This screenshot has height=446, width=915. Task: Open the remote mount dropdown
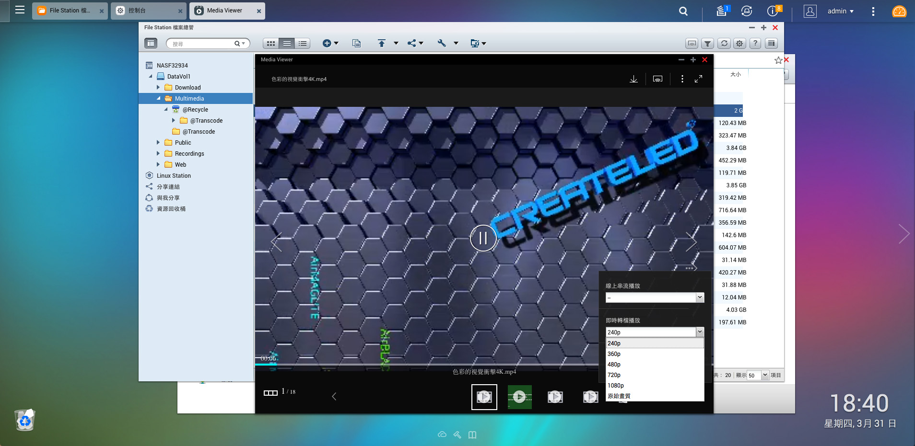coord(478,43)
